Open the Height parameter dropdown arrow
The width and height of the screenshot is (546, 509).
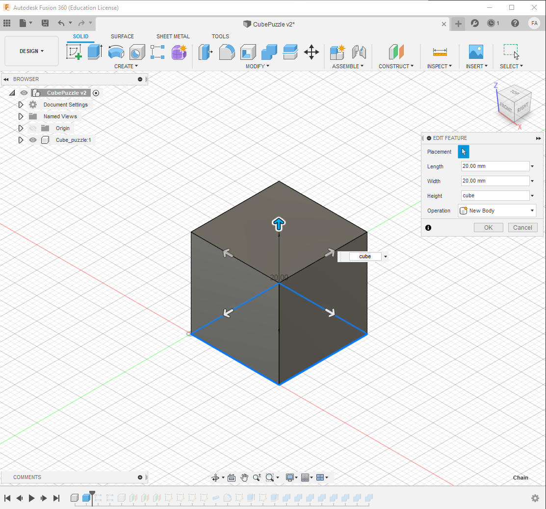point(532,195)
